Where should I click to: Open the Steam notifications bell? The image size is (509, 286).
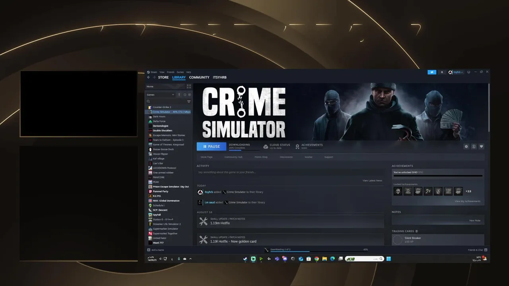click(442, 72)
